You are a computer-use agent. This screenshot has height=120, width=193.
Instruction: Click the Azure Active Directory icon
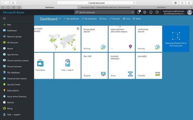coord(4,96)
